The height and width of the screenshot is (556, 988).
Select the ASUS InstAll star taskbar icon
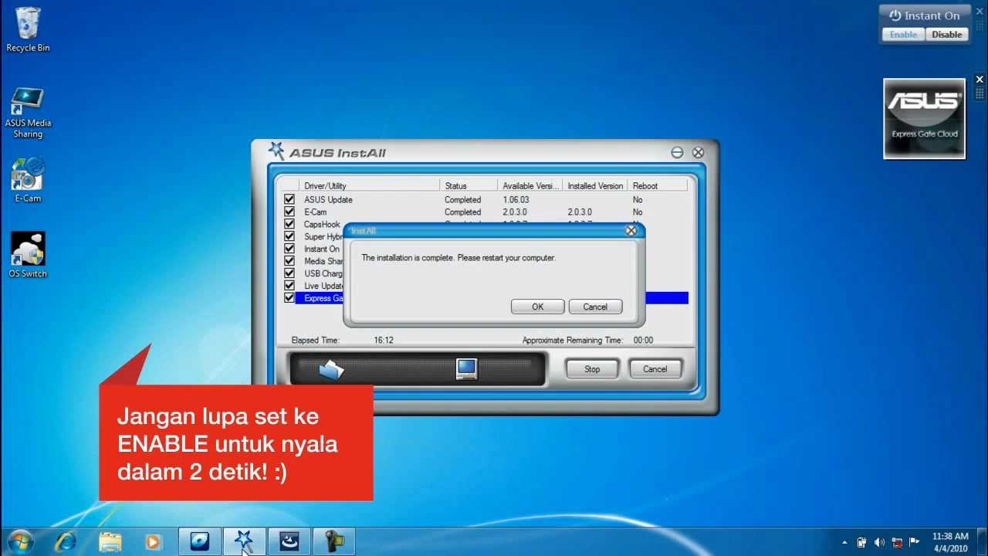244,541
